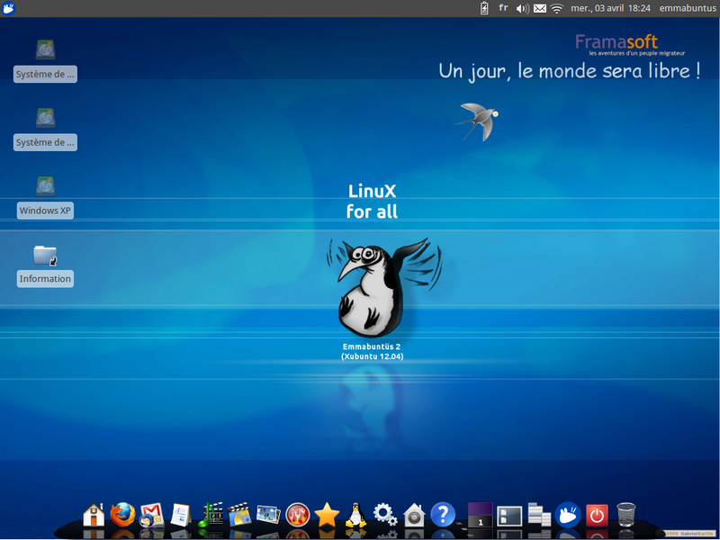Launch Firefox from the dock
Image resolution: width=720 pixels, height=540 pixels.
click(x=123, y=514)
